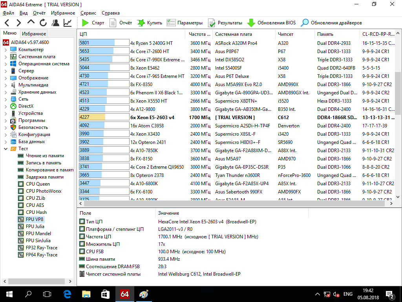Open Результаты in the toolbar
This screenshot has width=402, height=302.
coord(225,23)
